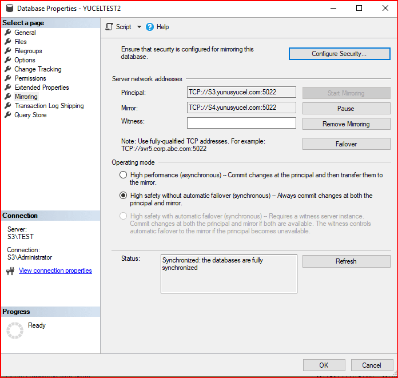398x378 pixels.
Task: Open Configure Security wizard
Action: click(339, 54)
